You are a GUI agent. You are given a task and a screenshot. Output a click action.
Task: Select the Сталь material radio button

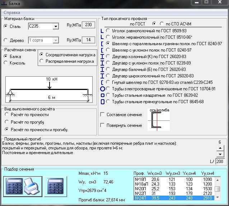point(5,26)
